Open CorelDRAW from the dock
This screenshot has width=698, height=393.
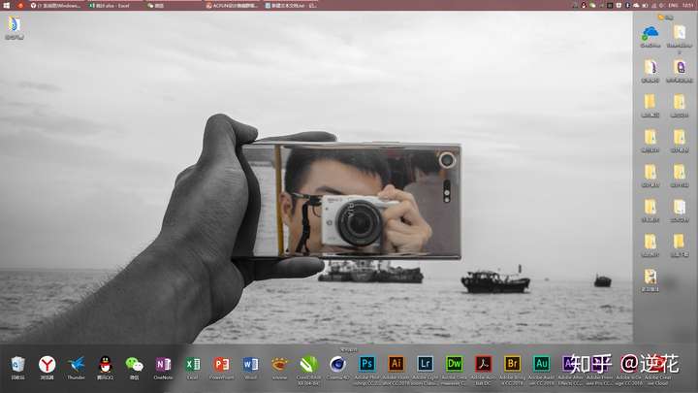(x=308, y=365)
